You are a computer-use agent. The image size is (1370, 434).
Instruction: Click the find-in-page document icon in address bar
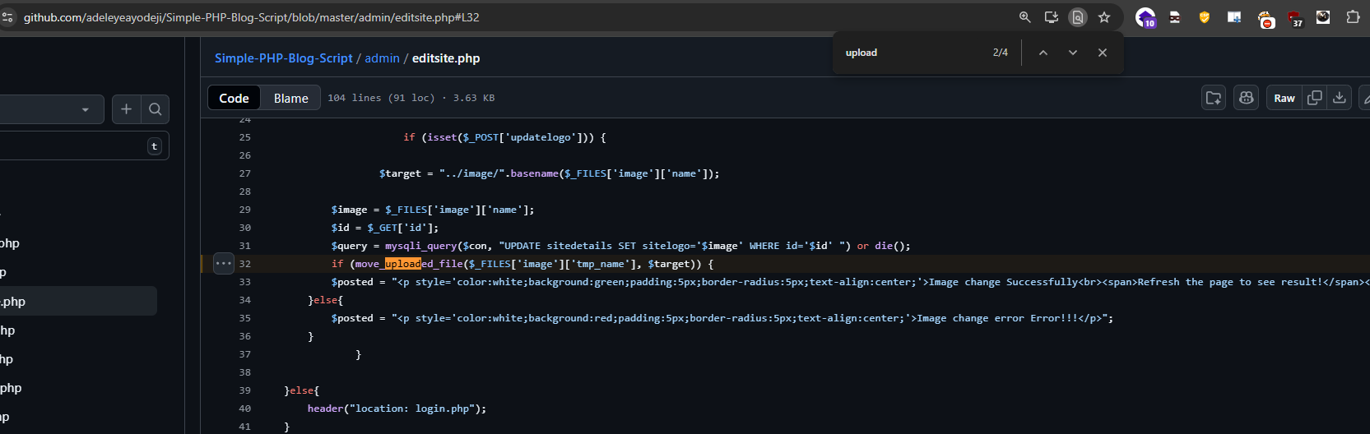(x=1077, y=16)
